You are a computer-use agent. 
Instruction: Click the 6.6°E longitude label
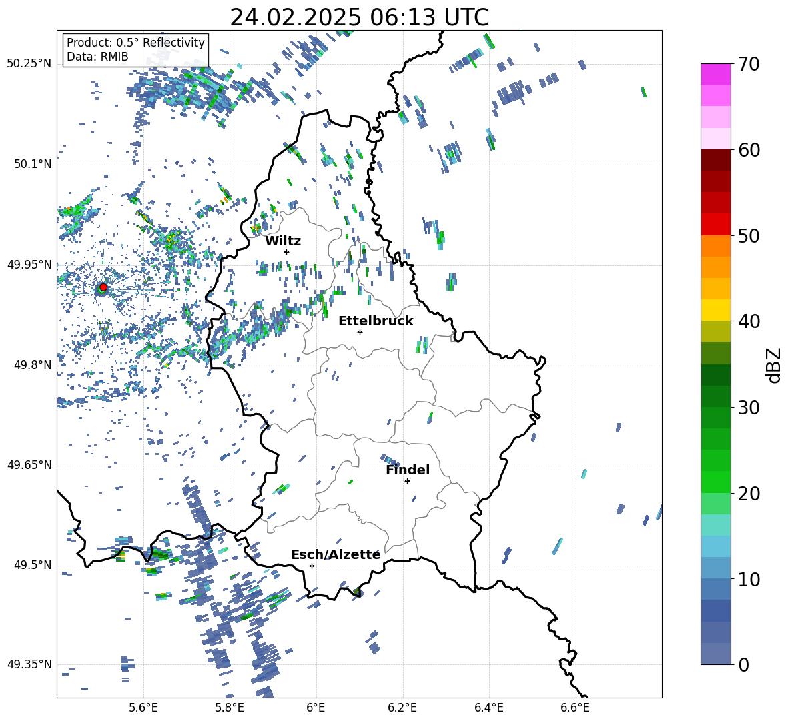pos(575,708)
